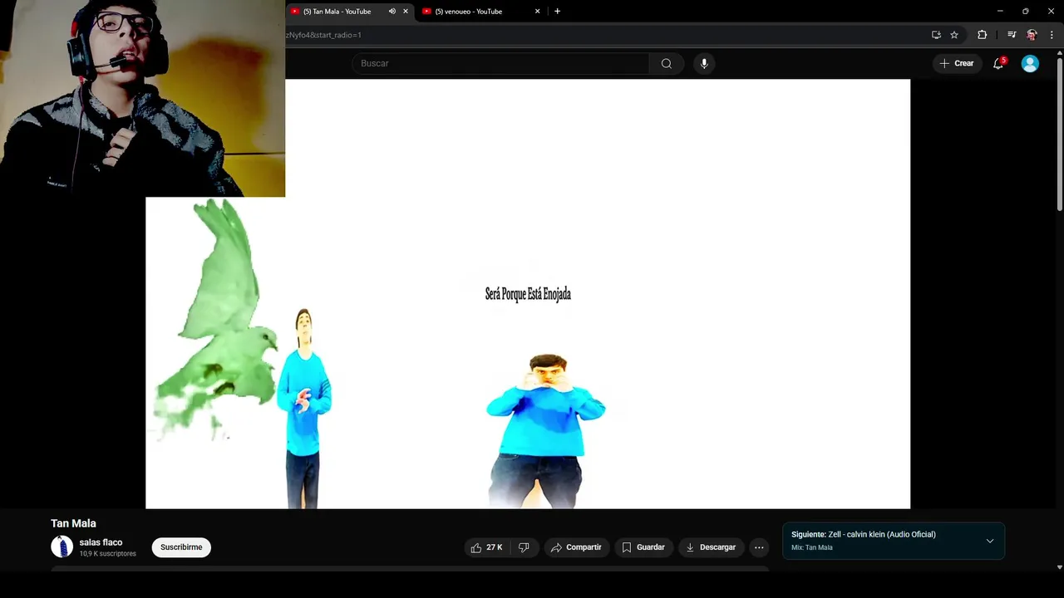Screen dimensions: 1064x598
Task: Click the scrollbar's down arrow
Action: (1059, 567)
